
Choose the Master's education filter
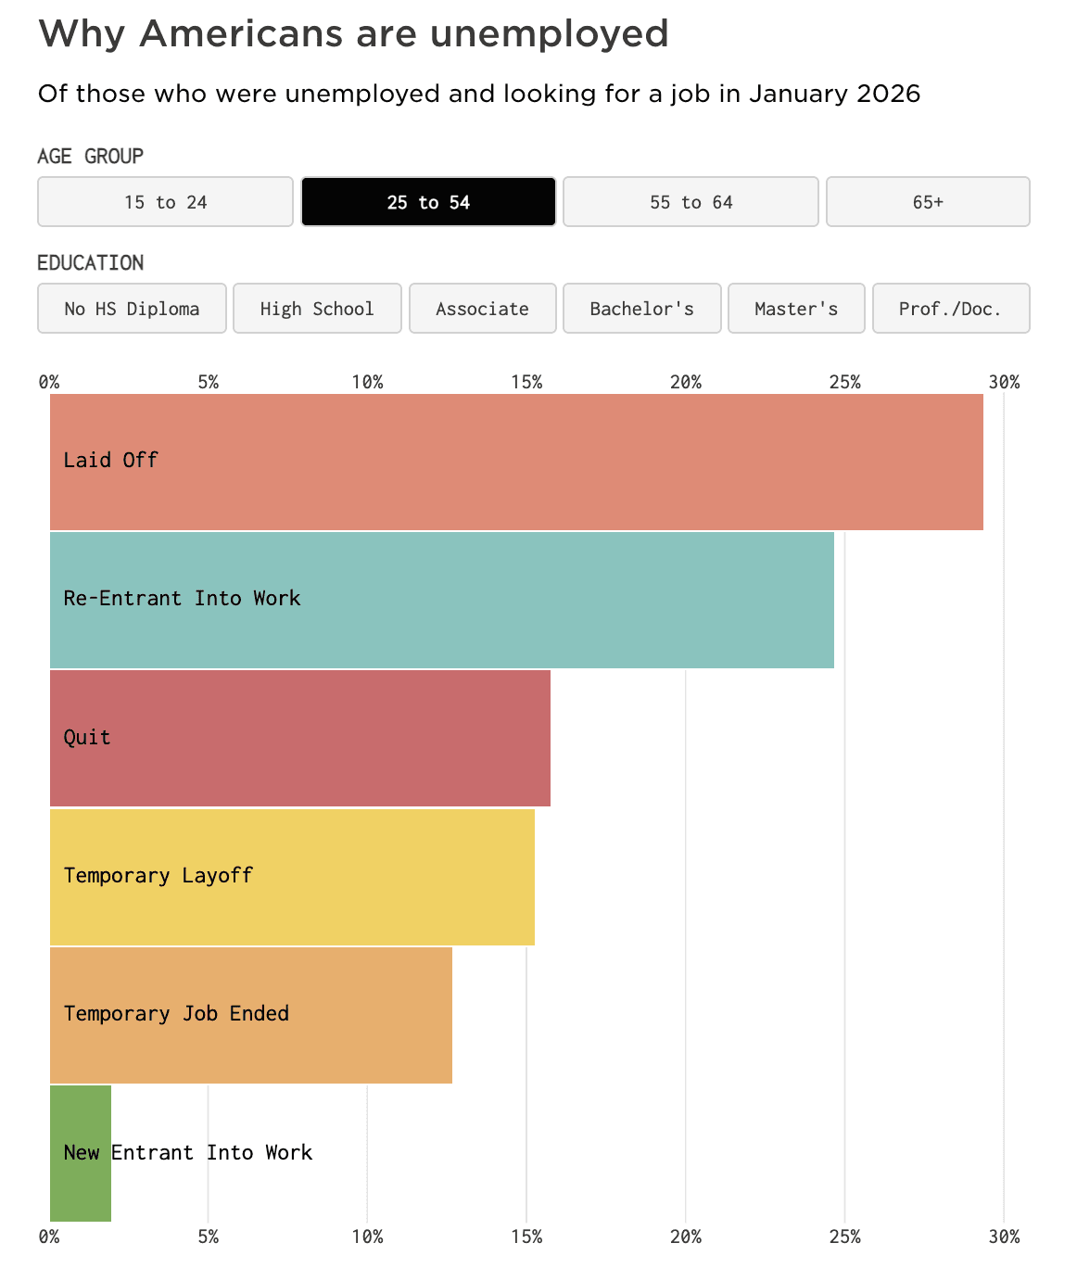[x=796, y=308]
